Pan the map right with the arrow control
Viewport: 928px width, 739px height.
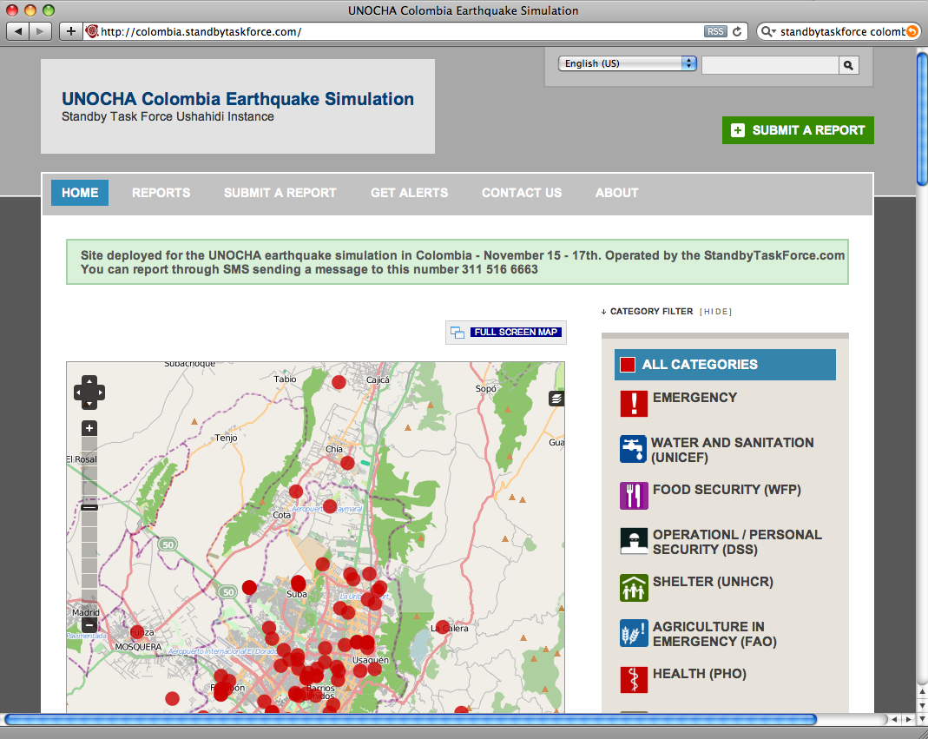pyautogui.click(x=100, y=392)
